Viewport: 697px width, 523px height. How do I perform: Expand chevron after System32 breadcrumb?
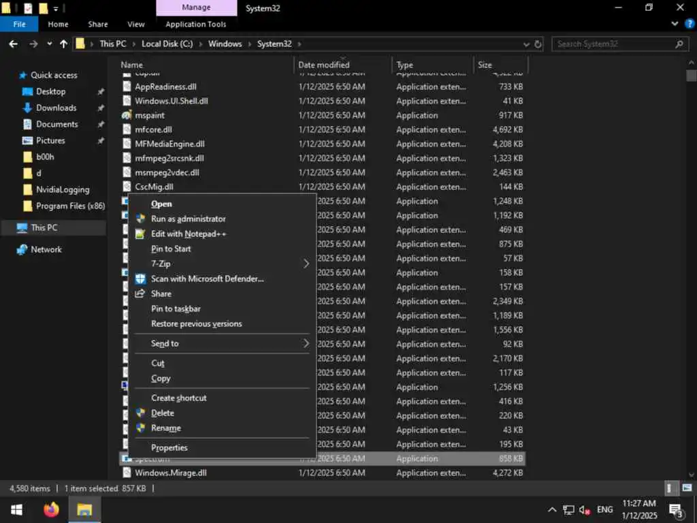(299, 44)
